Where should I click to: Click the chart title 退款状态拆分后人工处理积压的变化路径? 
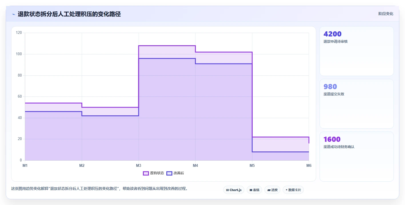[x=69, y=14]
